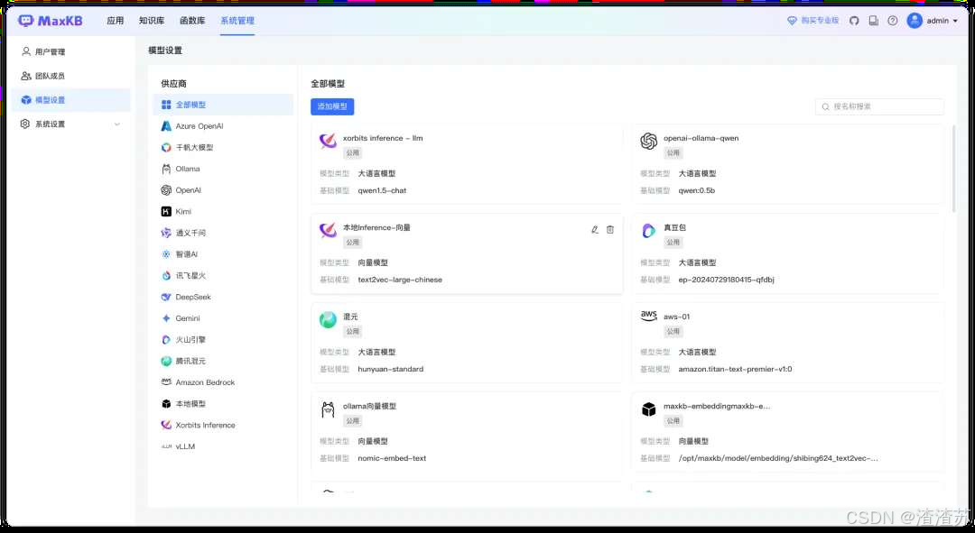The width and height of the screenshot is (975, 533).
Task: Click the Azure OpenAI provider icon
Action: [x=166, y=126]
